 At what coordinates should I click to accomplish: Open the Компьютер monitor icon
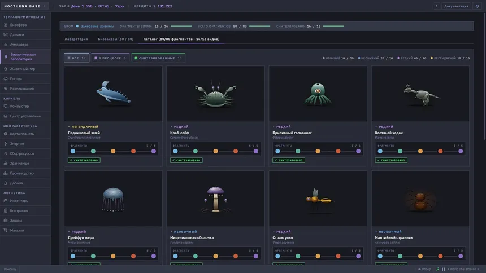click(6, 106)
